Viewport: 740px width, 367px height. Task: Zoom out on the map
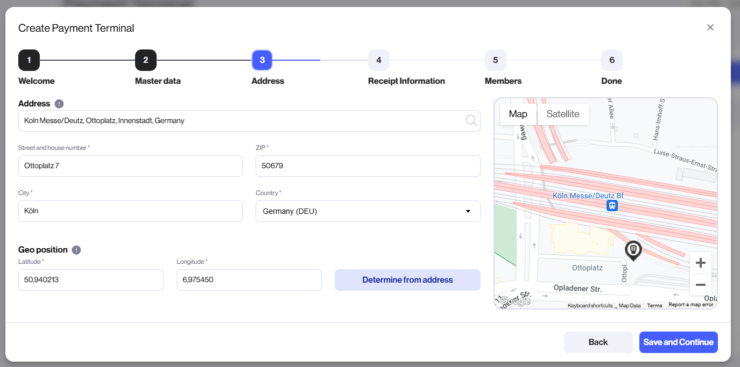700,285
